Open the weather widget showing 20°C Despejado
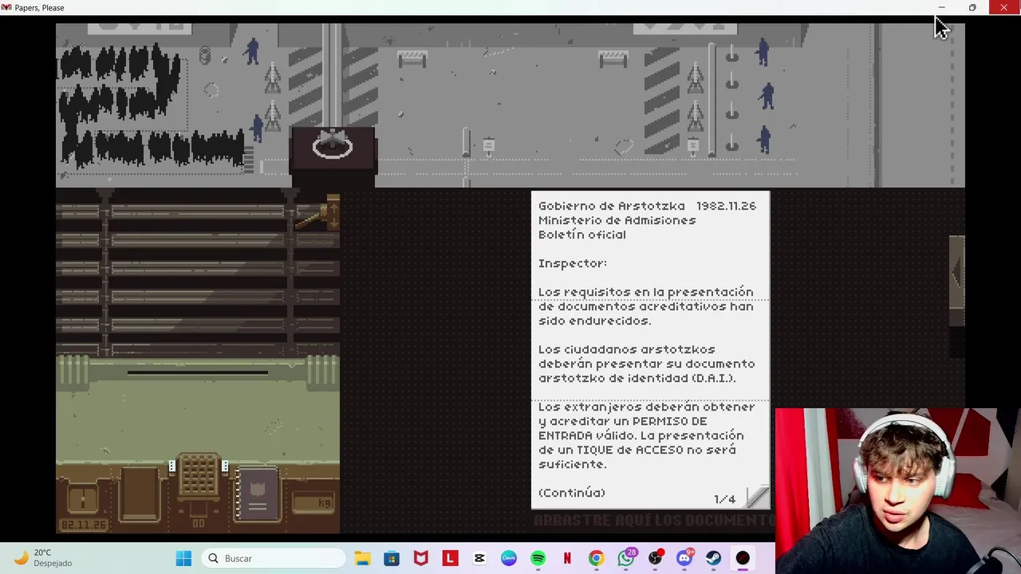 point(44,558)
